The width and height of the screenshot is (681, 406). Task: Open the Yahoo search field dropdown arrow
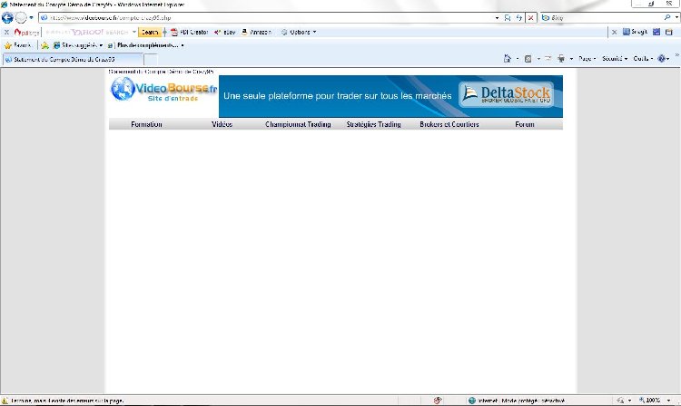click(x=134, y=32)
